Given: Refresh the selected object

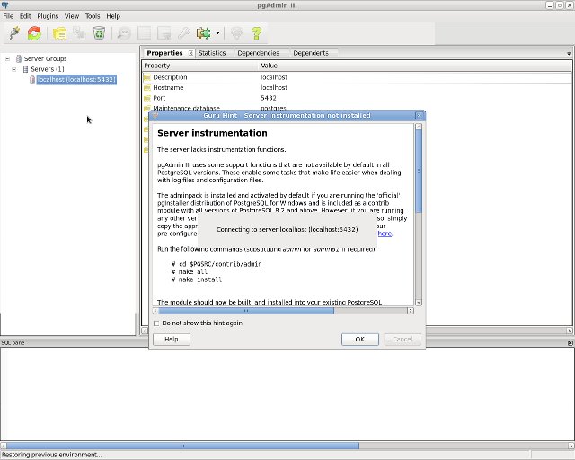Looking at the screenshot, I should [34, 33].
